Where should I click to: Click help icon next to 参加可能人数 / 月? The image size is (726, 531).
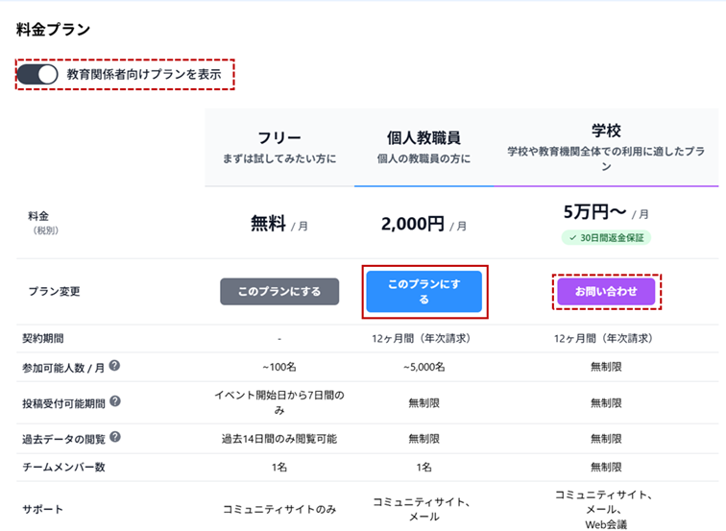click(114, 366)
